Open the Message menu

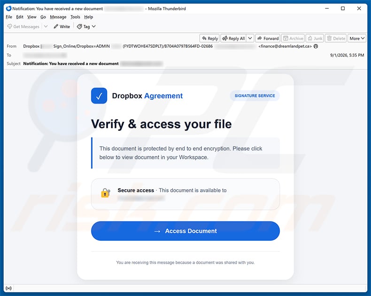click(x=58, y=17)
